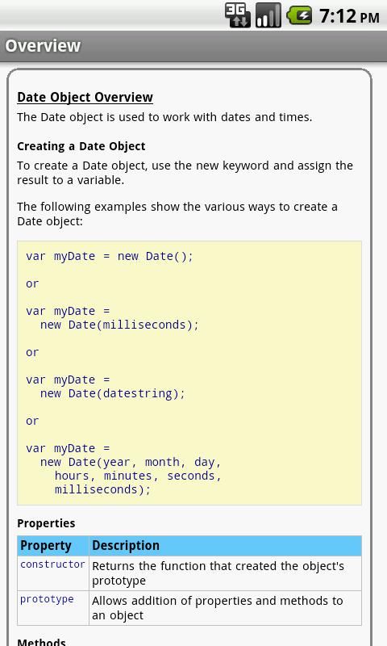
Task: Tap the 7:12 PM clock
Action: click(350, 16)
